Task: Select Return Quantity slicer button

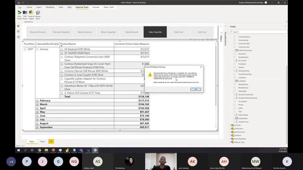Action: 108,32
